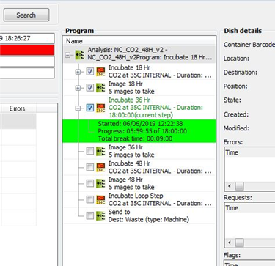Click the Image 48 Hr step icon

point(100,183)
